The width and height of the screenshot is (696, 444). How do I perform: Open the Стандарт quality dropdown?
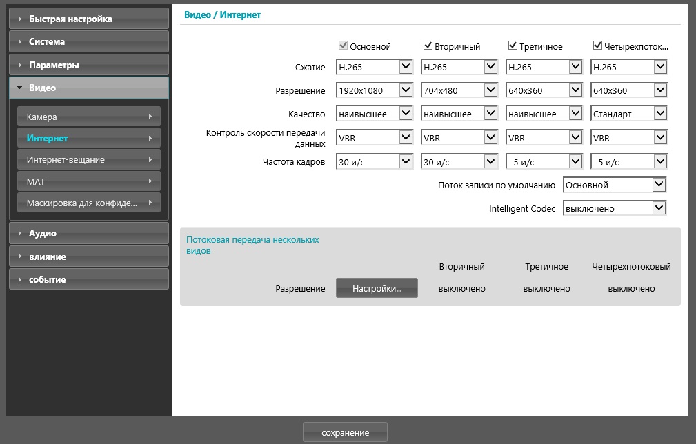click(x=629, y=114)
